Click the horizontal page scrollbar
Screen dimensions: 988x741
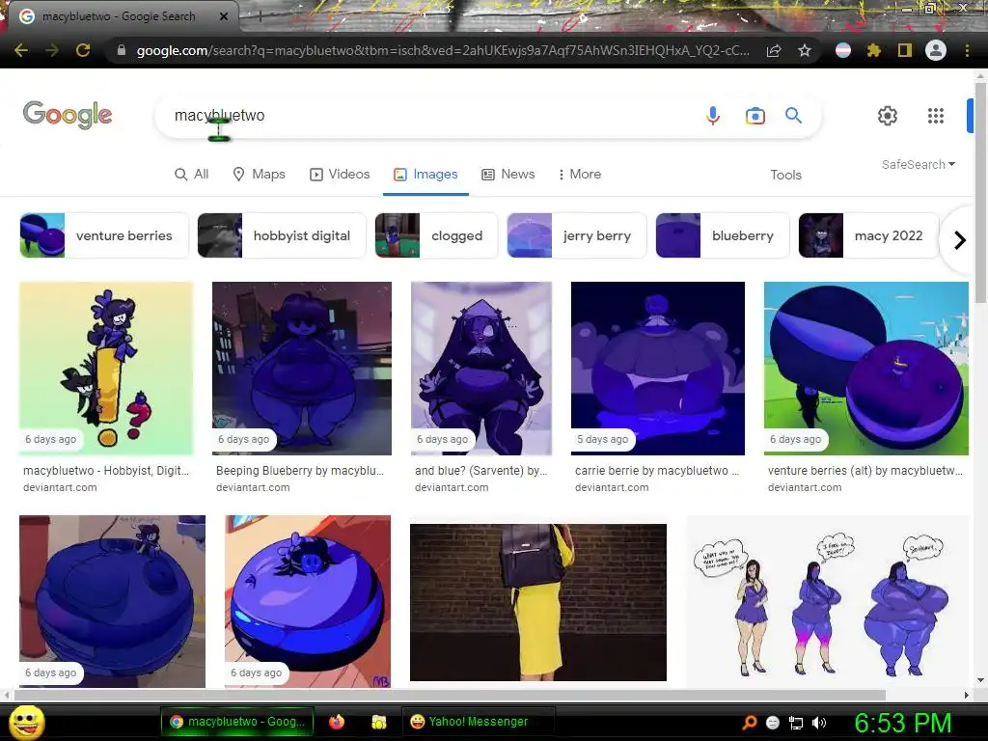pyautogui.click(x=450, y=695)
